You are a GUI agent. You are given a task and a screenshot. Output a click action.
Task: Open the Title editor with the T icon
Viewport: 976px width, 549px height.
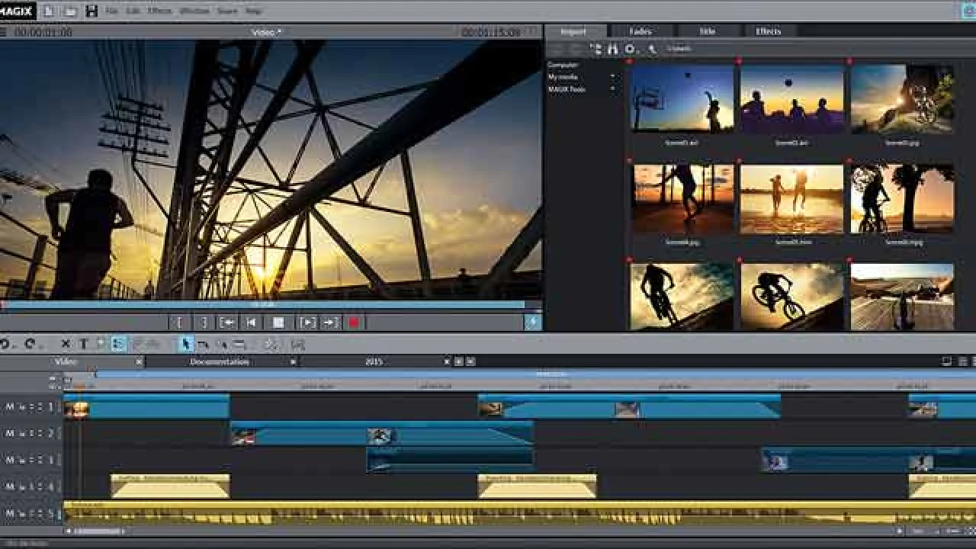coord(82,343)
